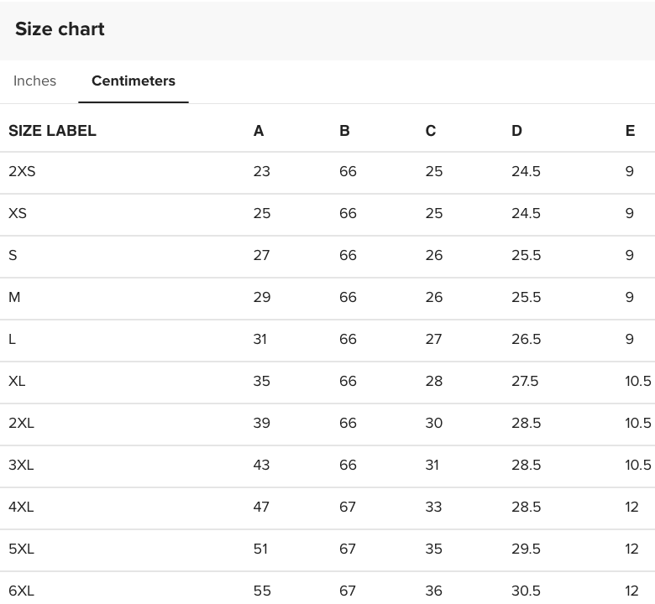Click the 5XL size label
The width and height of the screenshot is (655, 604).
point(21,549)
